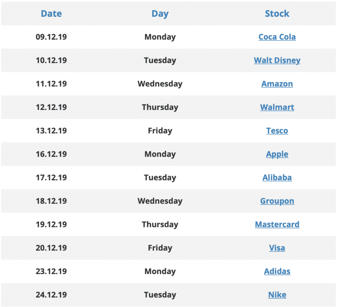Click the Alibaba stock link
337x307 pixels.
click(277, 178)
